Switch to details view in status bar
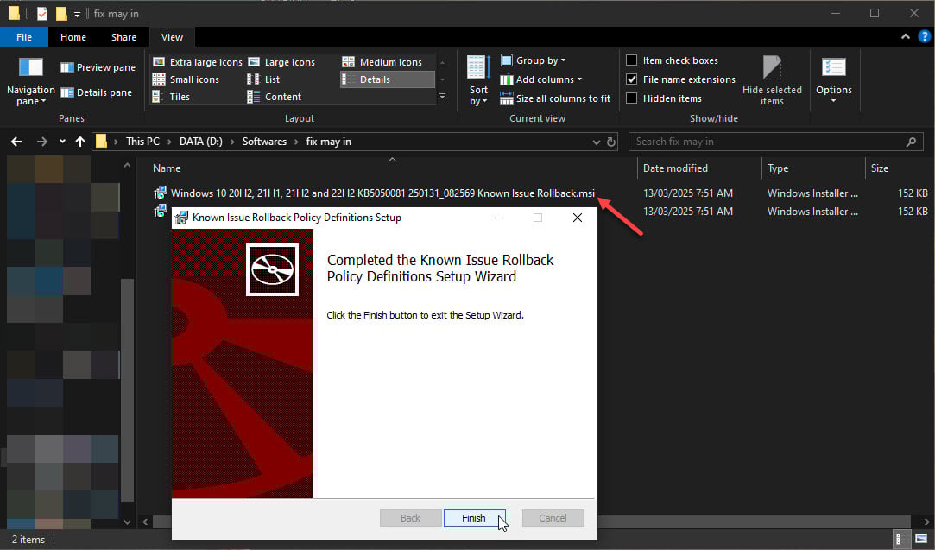 click(900, 540)
